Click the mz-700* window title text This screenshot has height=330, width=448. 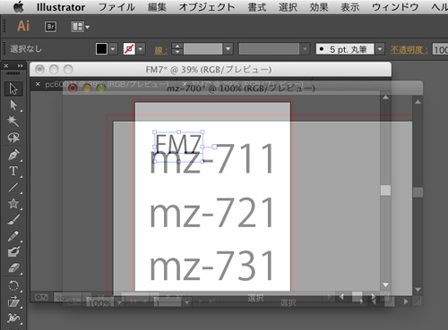[241, 89]
